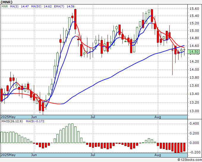Click the Jul label on MACD axis
Screen dimensions: 202x162
click(x=93, y=155)
